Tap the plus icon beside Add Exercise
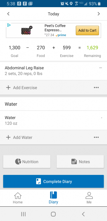Viewport: 107px width, 221px height. tap(8, 88)
